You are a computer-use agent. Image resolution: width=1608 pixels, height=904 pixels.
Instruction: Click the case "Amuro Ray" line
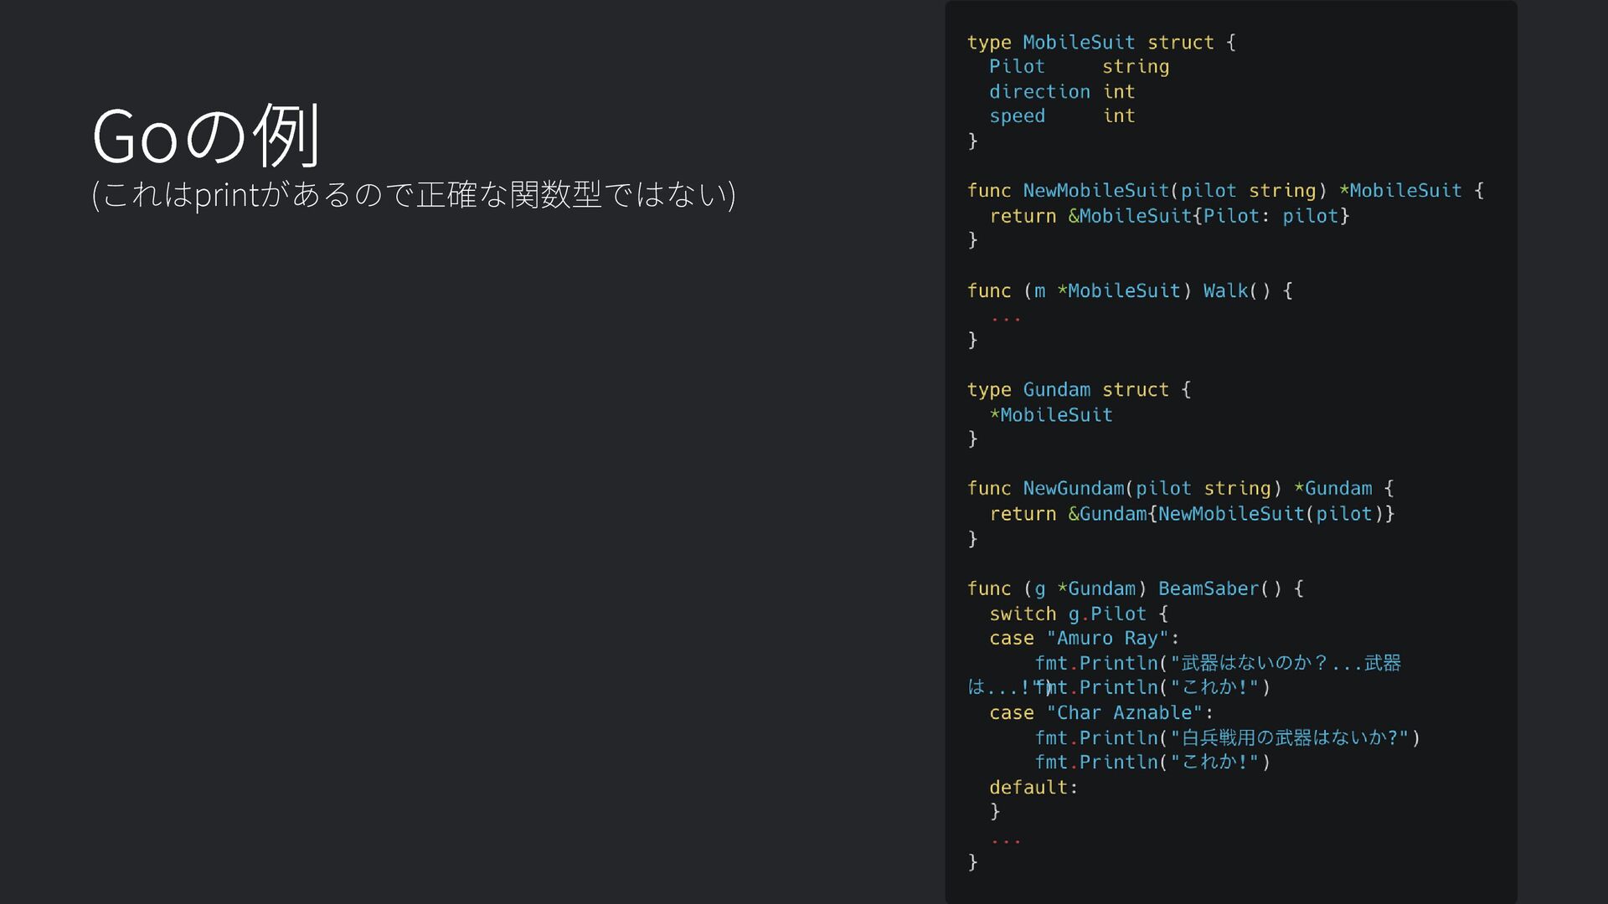coord(1084,639)
